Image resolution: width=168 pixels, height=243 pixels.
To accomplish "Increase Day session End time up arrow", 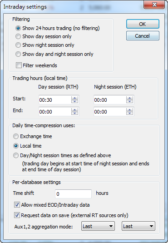I will [x=75, y=110].
